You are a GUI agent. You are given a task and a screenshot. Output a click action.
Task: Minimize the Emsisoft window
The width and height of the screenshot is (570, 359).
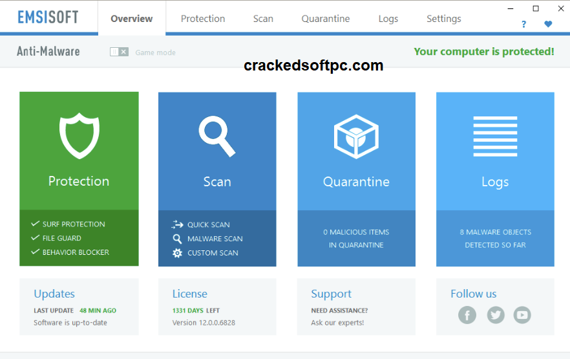pyautogui.click(x=511, y=8)
